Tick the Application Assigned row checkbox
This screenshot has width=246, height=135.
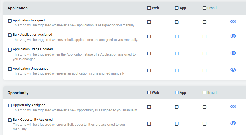(x=10, y=21)
